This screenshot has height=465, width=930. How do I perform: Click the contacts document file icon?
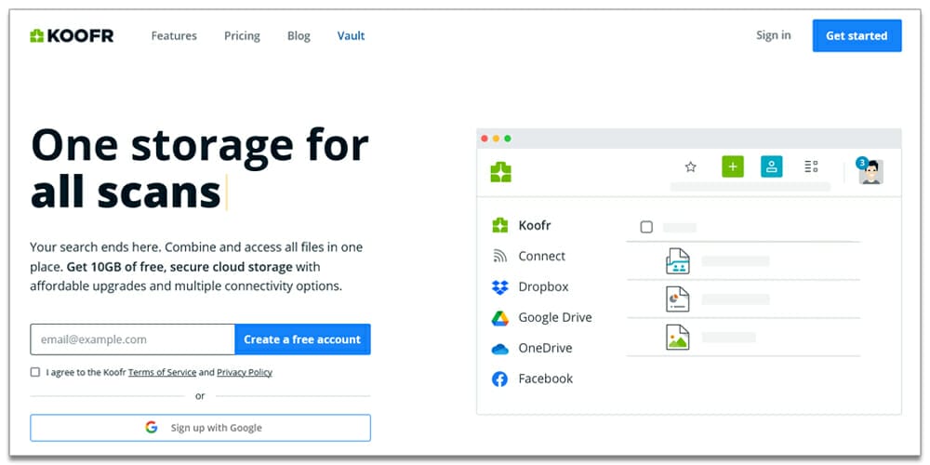tap(677, 261)
